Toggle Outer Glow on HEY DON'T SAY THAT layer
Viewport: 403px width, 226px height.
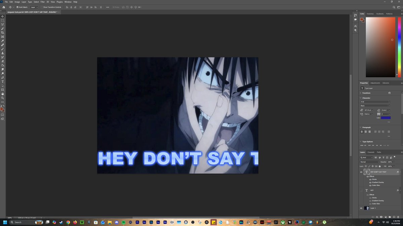tap(370, 185)
